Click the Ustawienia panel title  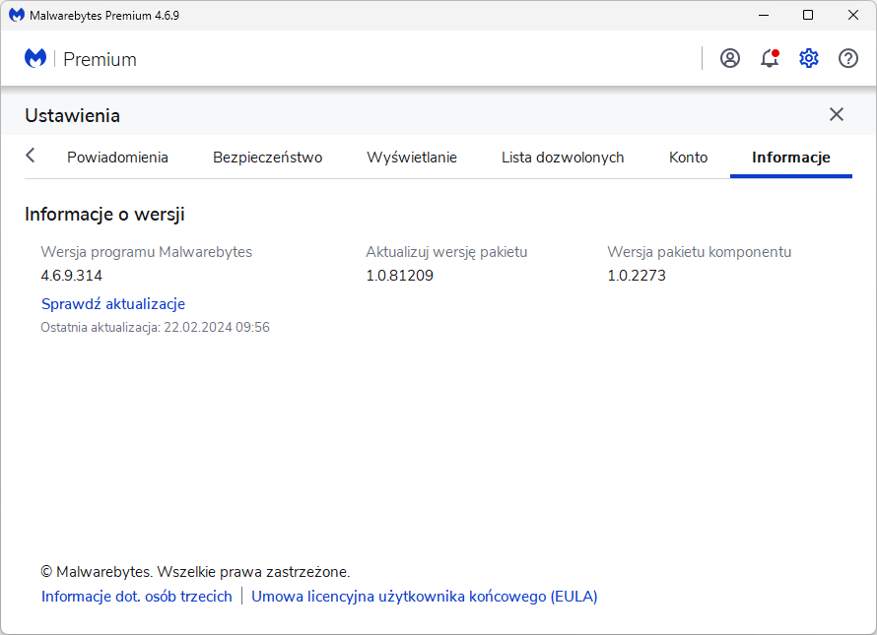point(72,116)
